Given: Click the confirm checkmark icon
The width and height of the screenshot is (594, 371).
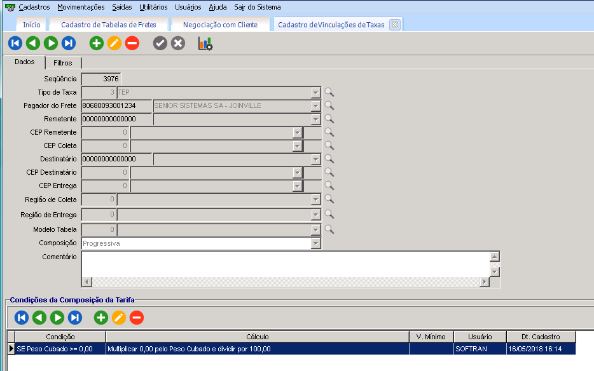Looking at the screenshot, I should click(160, 43).
